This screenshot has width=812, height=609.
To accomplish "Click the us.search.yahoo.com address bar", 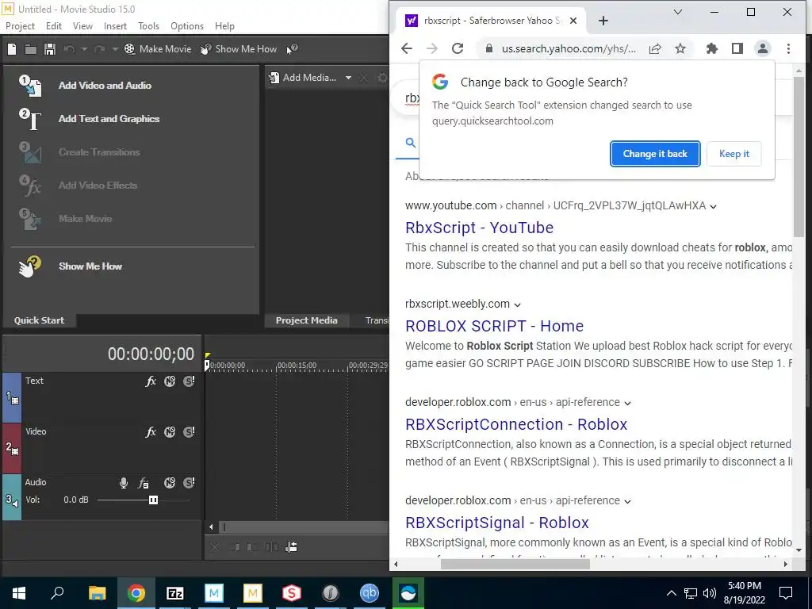I will [568, 48].
